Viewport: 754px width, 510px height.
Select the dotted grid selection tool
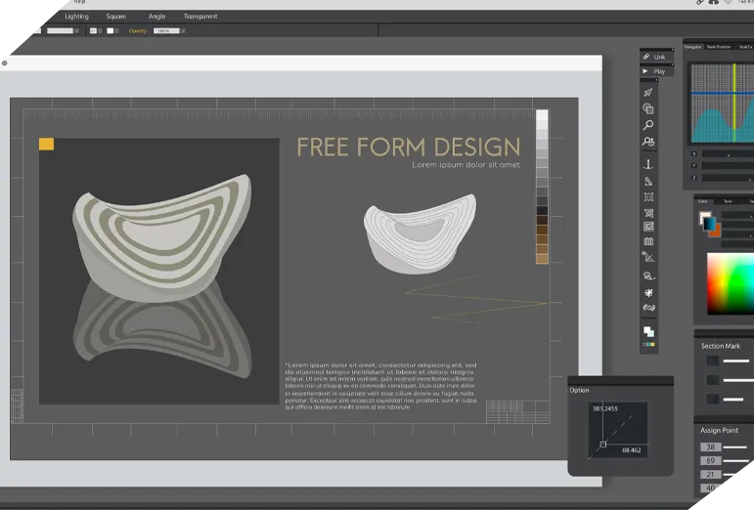coord(648,197)
